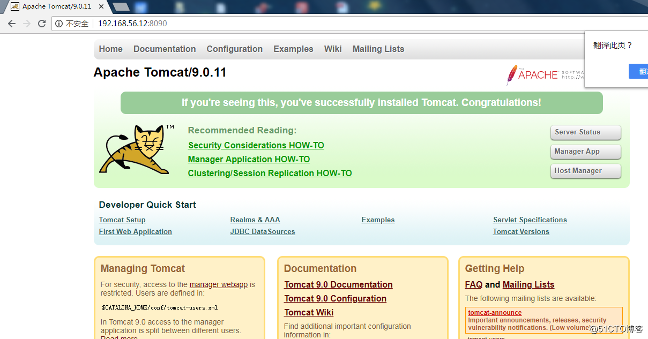648x339 pixels.
Task: Open the Examples nav item
Action: click(293, 49)
